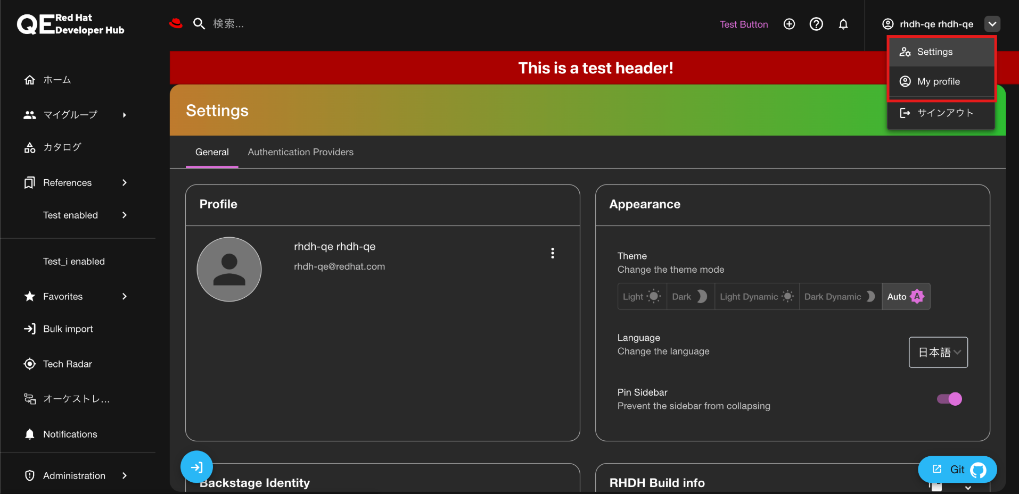Collapse the rhdh-qe user menu arrow

[992, 24]
